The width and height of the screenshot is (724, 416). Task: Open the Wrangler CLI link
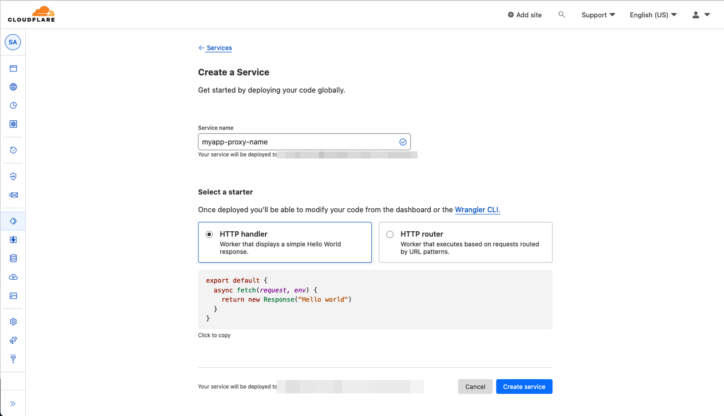(477, 210)
